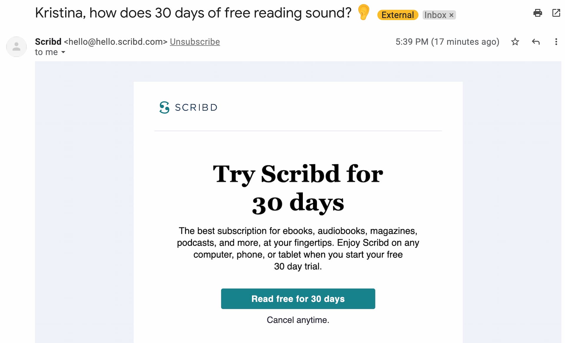Click the "Try Scribd for 30 days" headline
565x343 pixels.
click(298, 188)
